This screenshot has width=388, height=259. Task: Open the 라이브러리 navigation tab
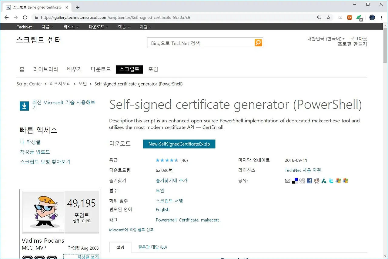(x=46, y=69)
